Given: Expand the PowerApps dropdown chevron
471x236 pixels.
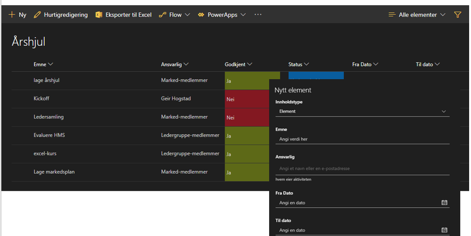Looking at the screenshot, I should [243, 15].
